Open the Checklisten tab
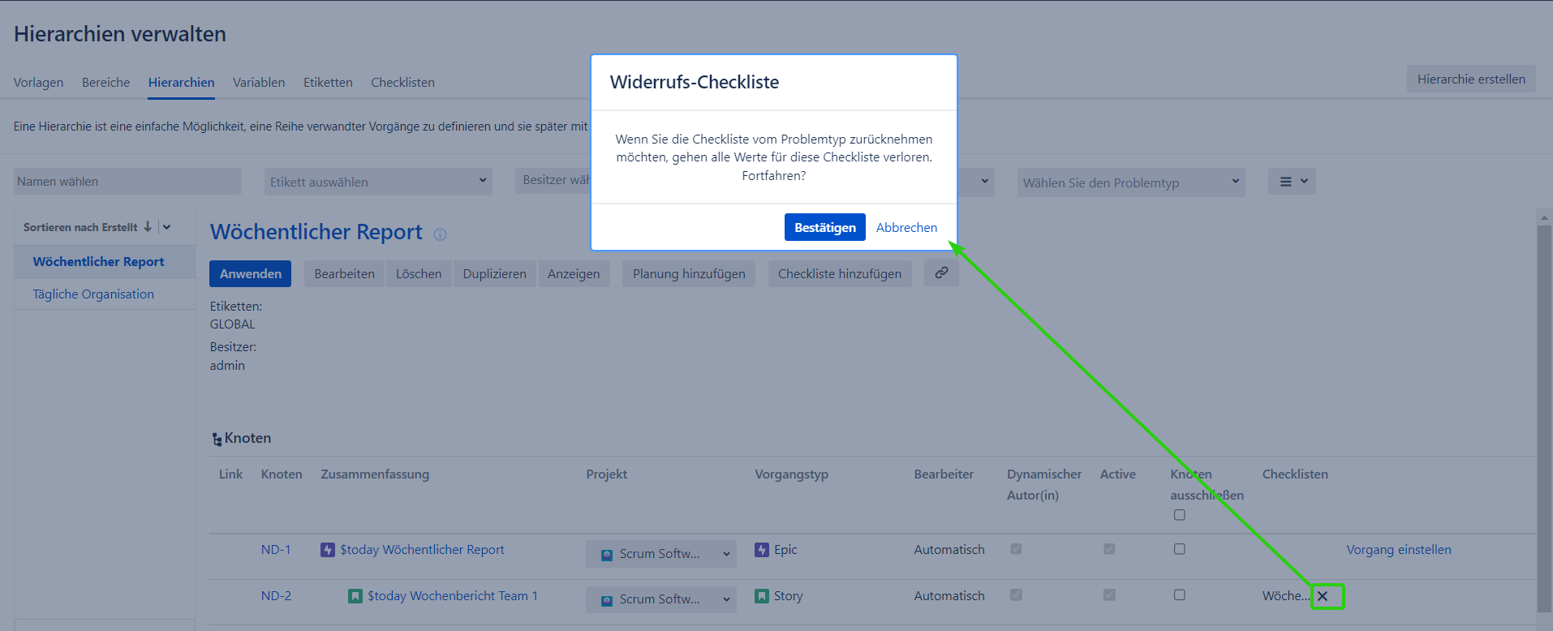The image size is (1553, 631). pyautogui.click(x=402, y=83)
